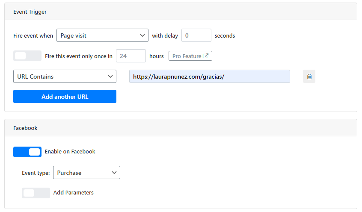Viewport: 362px width, 212px height.
Task: Turn on the Add Parameters toggle
Action: coord(36,193)
